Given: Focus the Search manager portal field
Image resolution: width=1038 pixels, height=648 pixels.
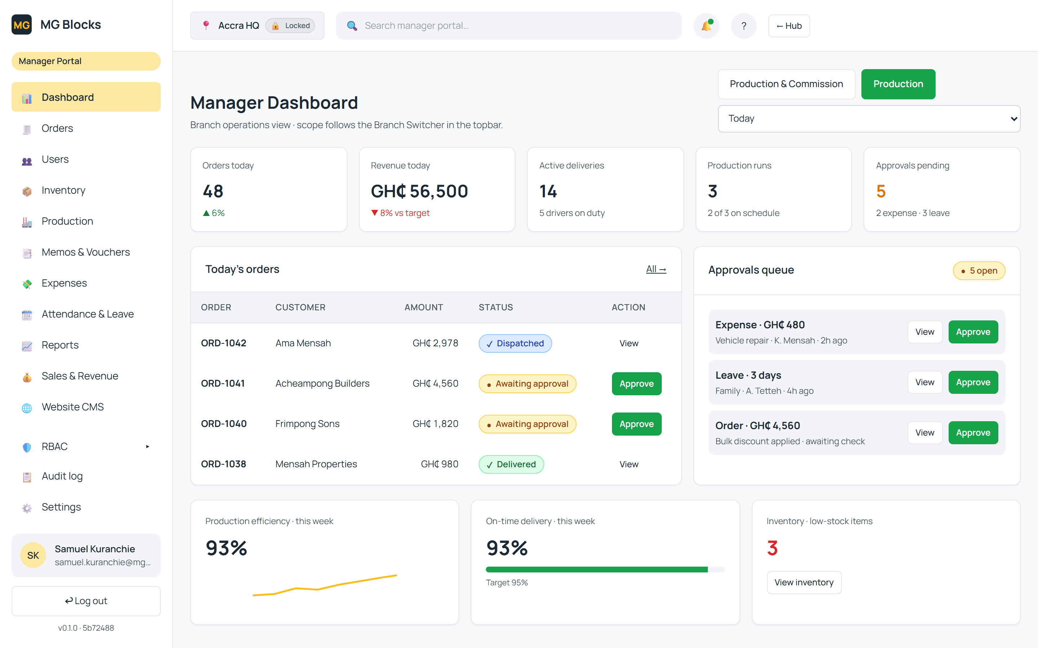Looking at the screenshot, I should (x=509, y=26).
